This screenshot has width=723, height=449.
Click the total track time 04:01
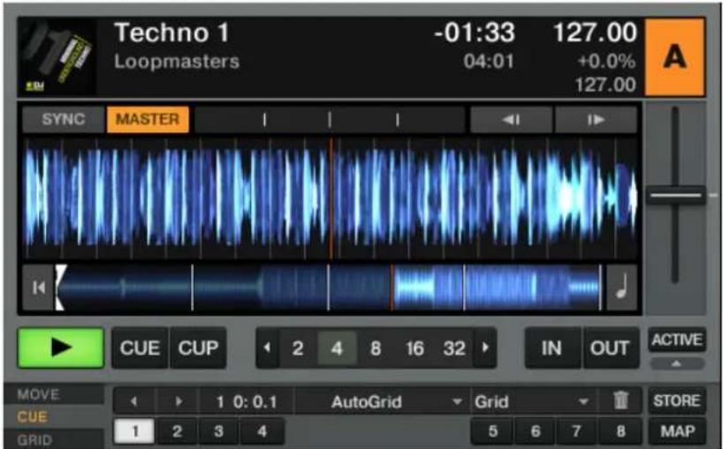(x=489, y=61)
